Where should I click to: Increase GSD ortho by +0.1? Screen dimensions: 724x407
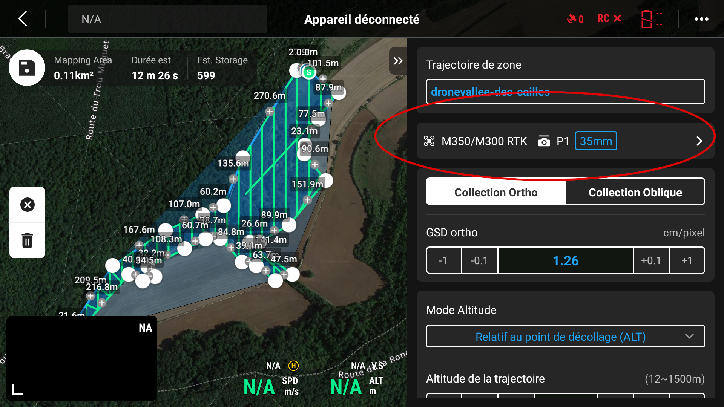pos(651,260)
